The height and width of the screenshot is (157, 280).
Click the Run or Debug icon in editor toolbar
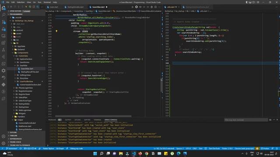pos(132,7)
